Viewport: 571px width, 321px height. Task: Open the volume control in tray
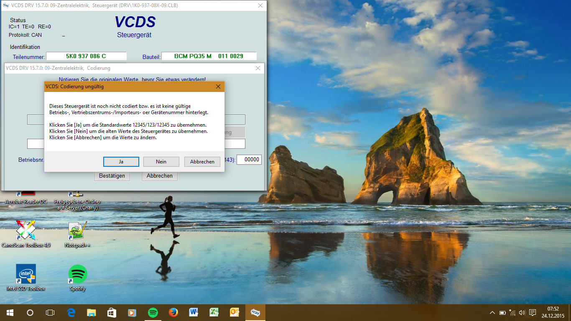coord(522,313)
